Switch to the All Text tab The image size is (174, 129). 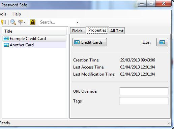[x=117, y=31]
